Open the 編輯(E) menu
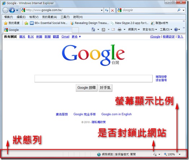This screenshot has height=160, width=189. 21,17
